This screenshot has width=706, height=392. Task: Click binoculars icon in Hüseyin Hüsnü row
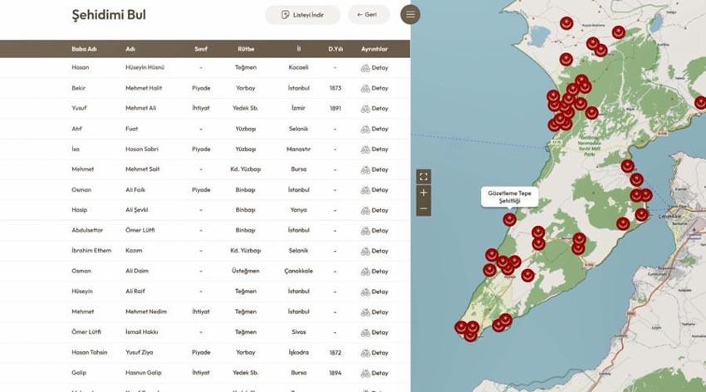point(365,67)
